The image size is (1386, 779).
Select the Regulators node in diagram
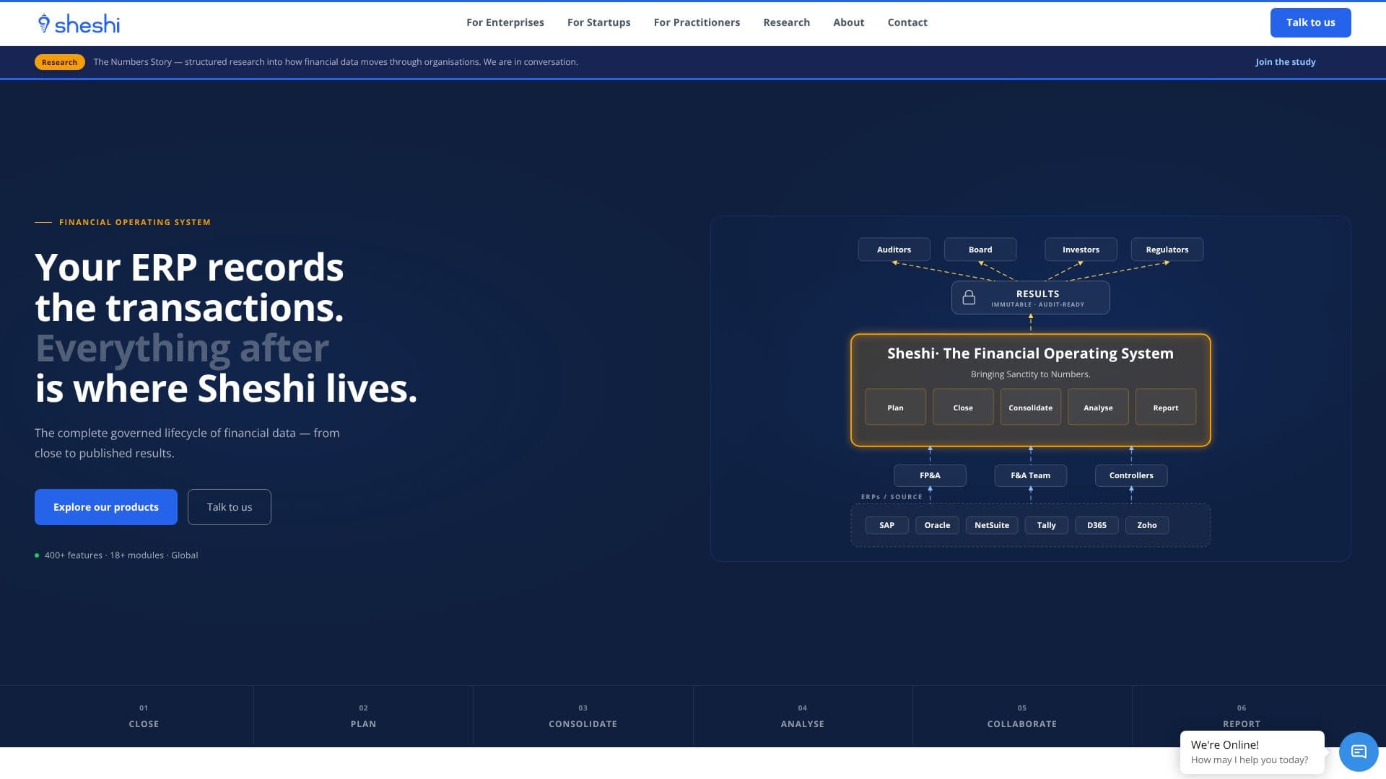tap(1167, 250)
